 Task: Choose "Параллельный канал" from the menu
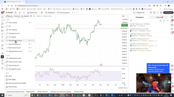click(x=20, y=58)
